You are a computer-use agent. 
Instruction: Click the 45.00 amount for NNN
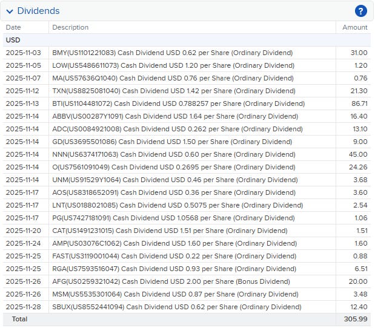coord(358,154)
